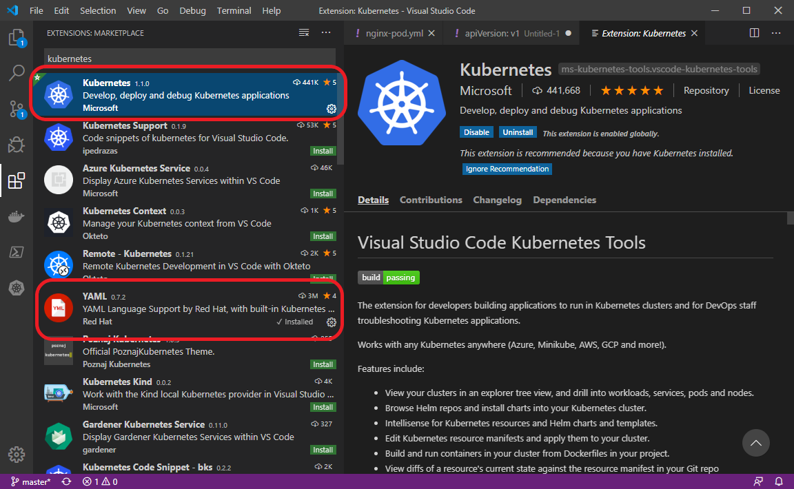Click manage gear for YAML extension
794x489 pixels.
click(x=331, y=322)
